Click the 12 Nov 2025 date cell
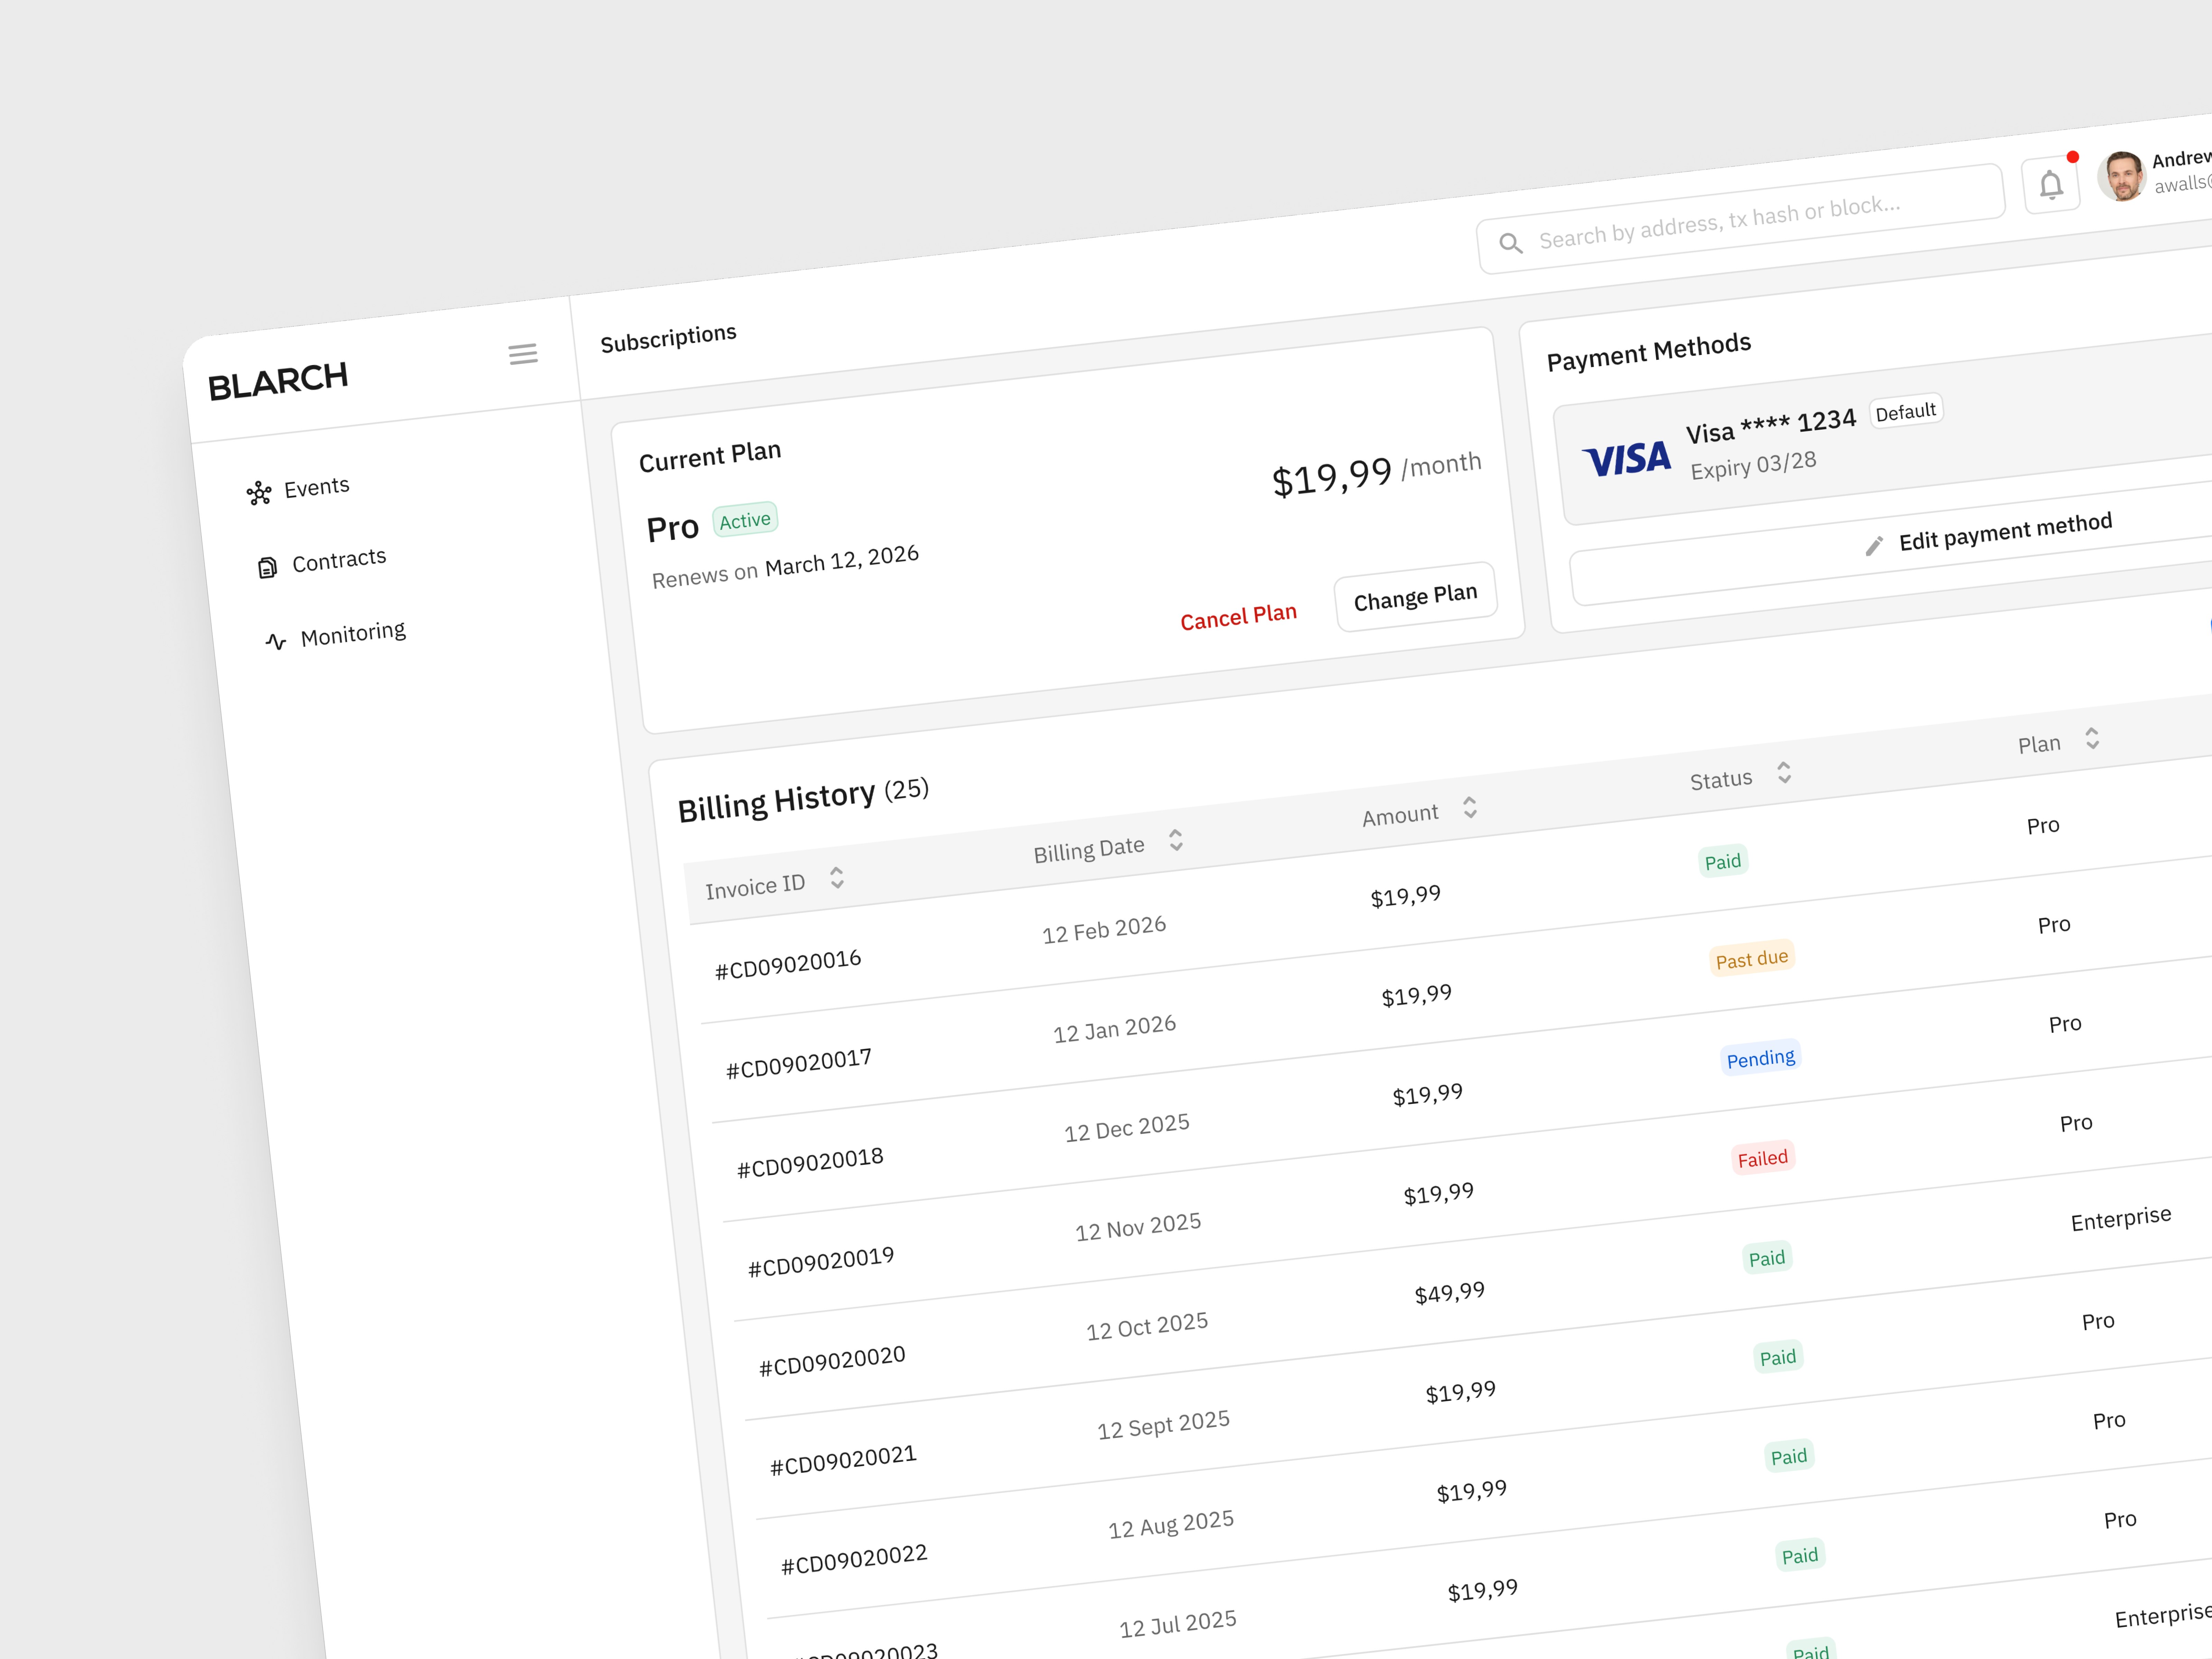Image resolution: width=2212 pixels, height=1659 pixels. point(1138,1227)
